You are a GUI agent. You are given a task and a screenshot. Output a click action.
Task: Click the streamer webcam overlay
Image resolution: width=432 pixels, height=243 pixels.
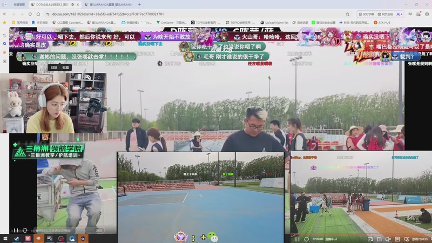[x=53, y=103]
